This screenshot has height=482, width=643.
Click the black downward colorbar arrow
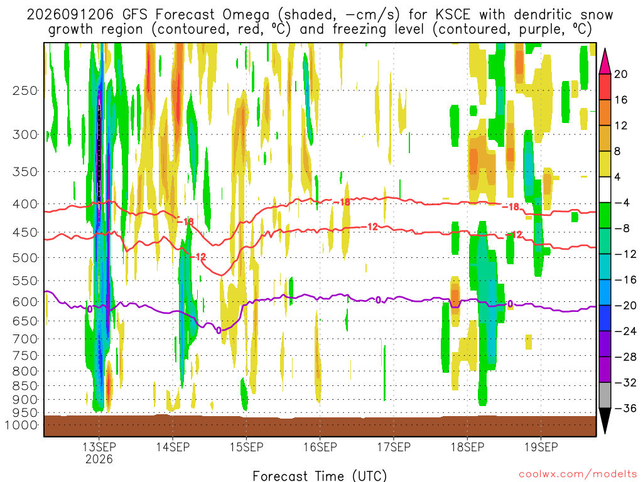(x=605, y=420)
